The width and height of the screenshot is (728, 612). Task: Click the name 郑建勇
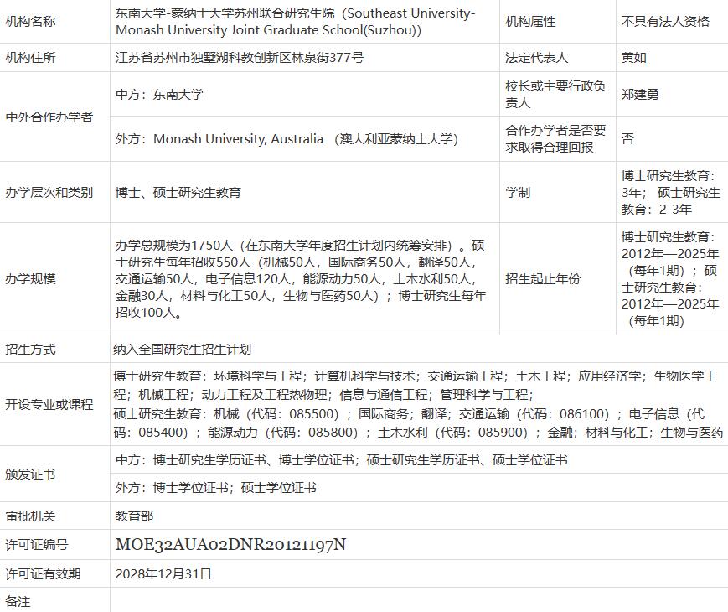pyautogui.click(x=640, y=95)
